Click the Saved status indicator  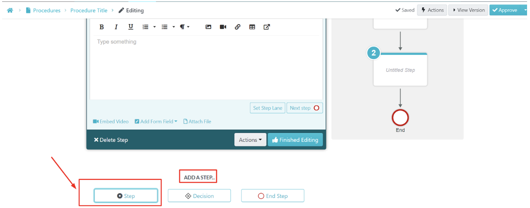click(x=405, y=10)
